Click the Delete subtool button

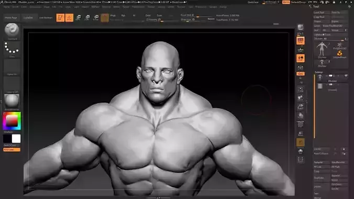pyautogui.click(x=322, y=186)
